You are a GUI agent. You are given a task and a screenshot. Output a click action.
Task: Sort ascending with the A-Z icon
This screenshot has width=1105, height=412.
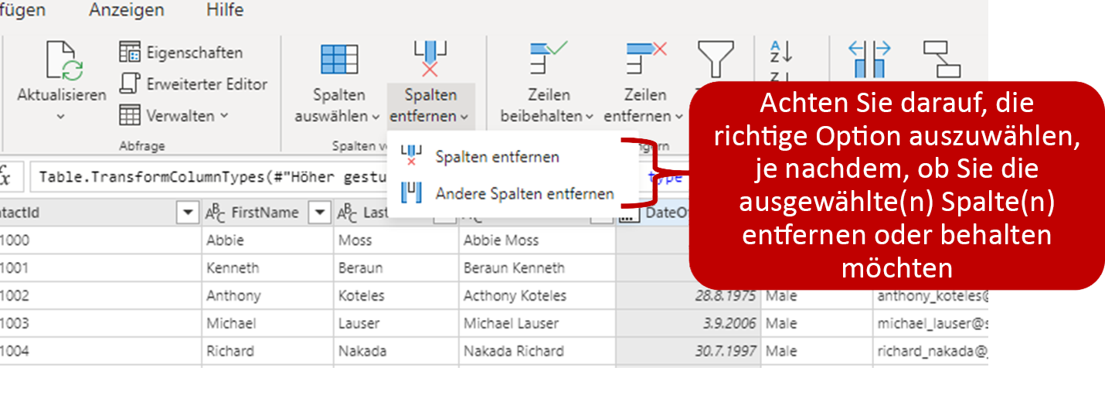[x=781, y=52]
